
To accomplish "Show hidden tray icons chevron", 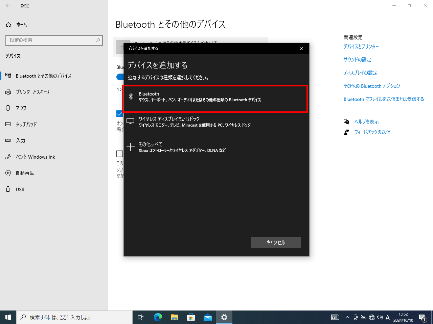I will point(347,317).
